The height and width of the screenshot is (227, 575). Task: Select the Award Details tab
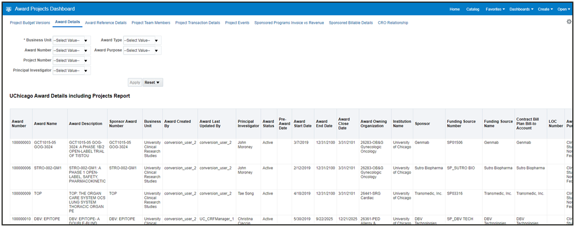67,22
